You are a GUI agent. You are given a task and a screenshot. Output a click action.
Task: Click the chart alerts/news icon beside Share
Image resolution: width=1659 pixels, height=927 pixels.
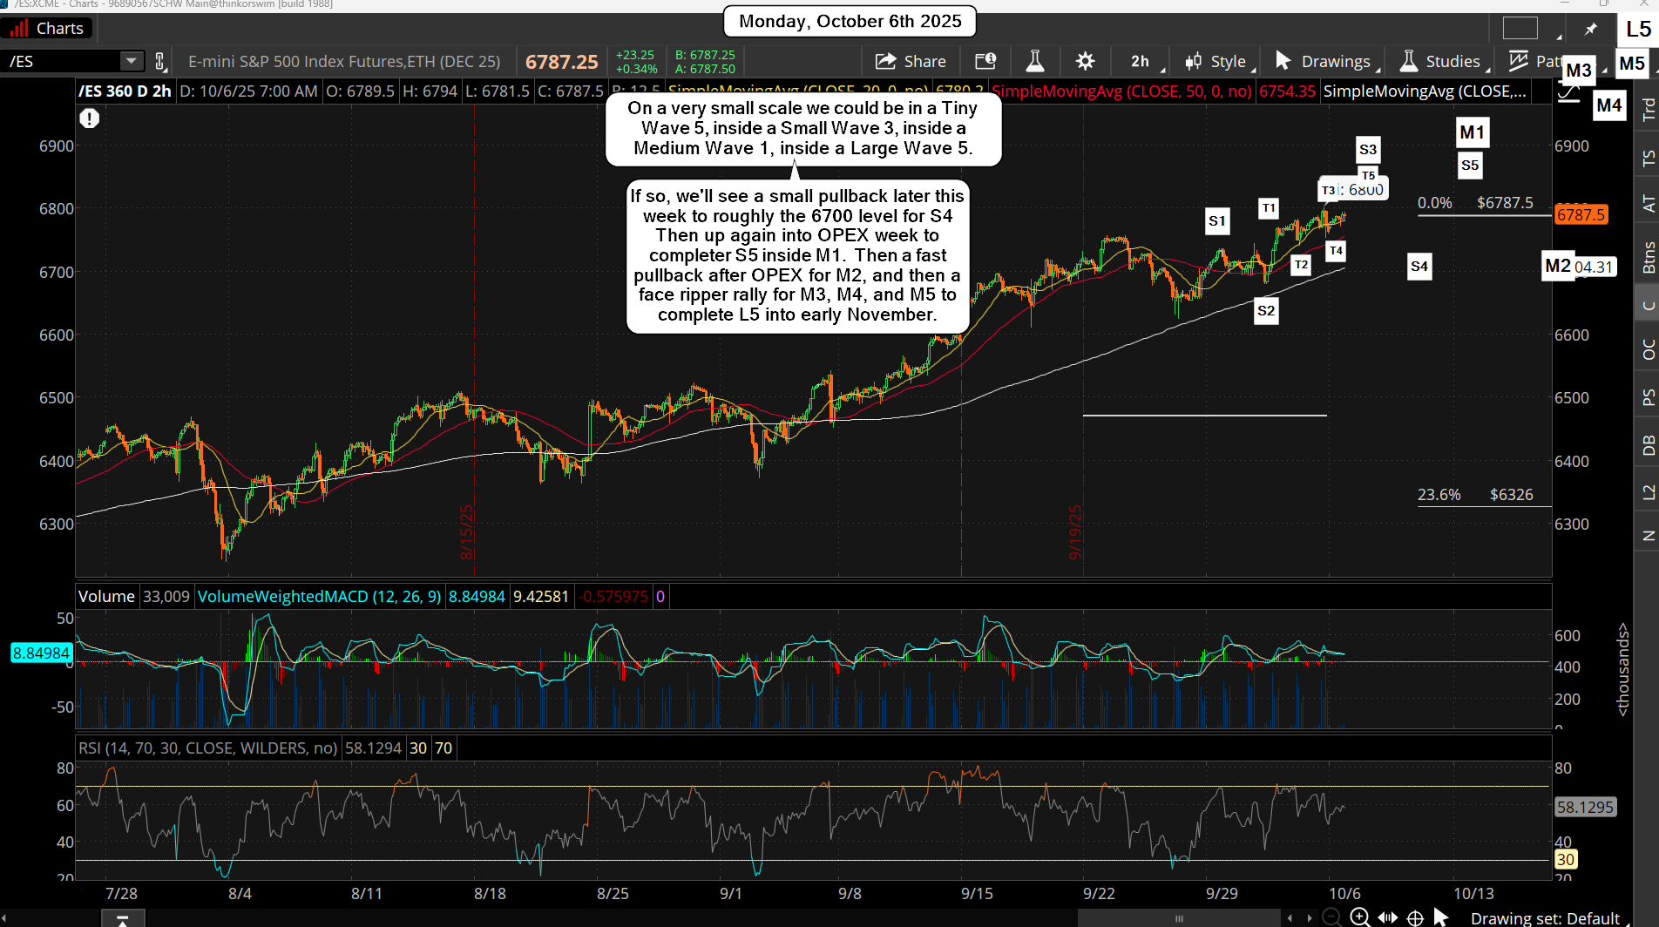click(985, 61)
